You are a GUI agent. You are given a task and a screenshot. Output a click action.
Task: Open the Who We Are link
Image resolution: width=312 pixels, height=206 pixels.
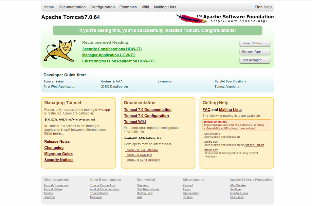pos(238,185)
